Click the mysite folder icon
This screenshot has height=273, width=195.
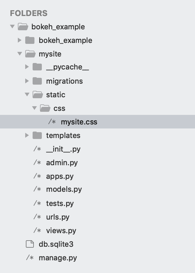tap(30, 54)
